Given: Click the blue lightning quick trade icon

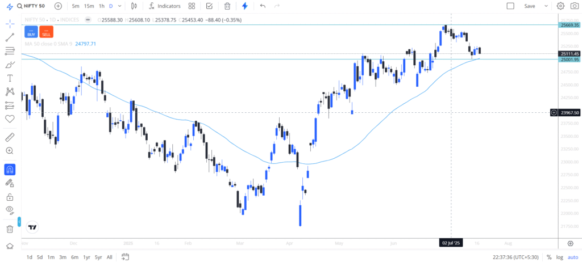Looking at the screenshot, I should coord(244,6).
